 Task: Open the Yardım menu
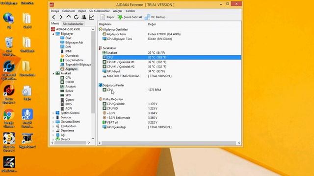click(130, 11)
